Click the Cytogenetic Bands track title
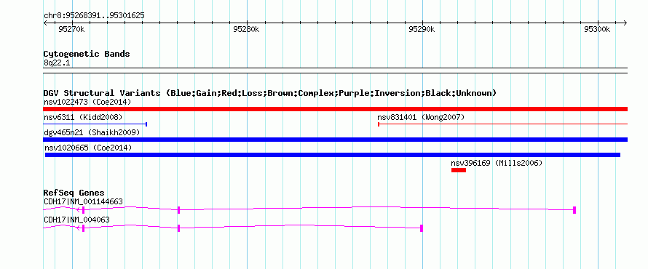This screenshot has height=269, width=648. 87,54
